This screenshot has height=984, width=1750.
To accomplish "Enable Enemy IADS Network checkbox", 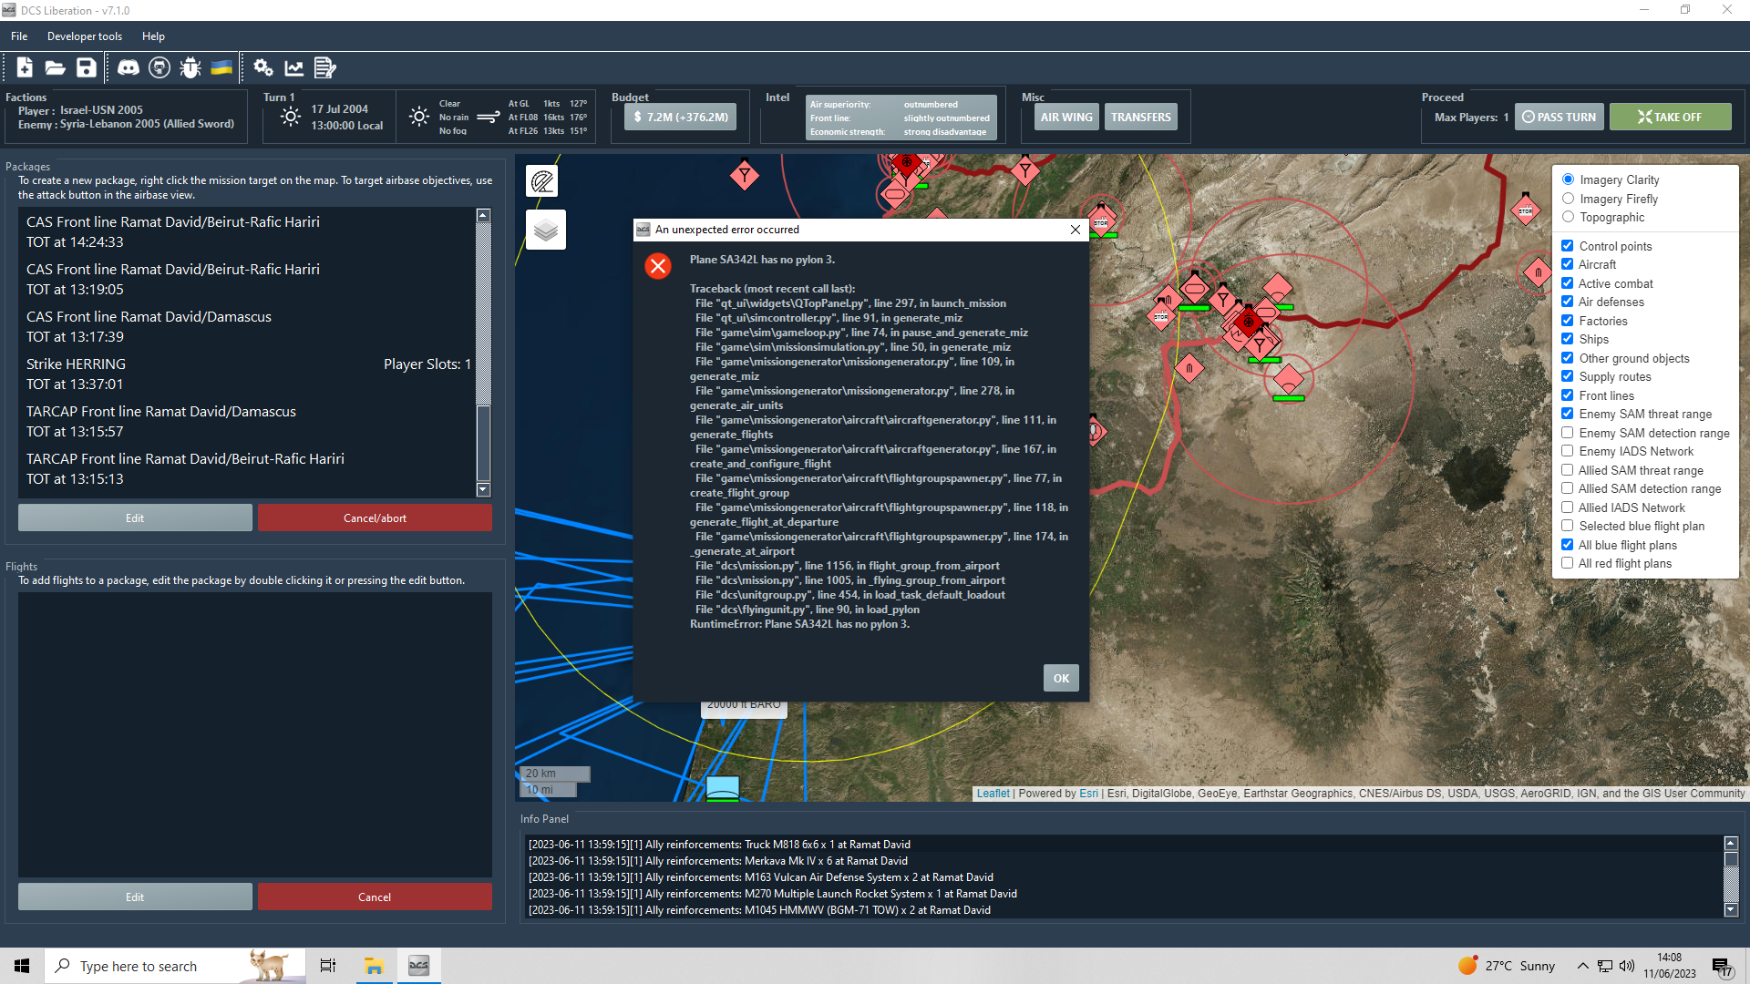I will click(1567, 451).
